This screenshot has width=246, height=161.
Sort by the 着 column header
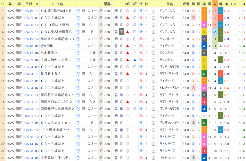tap(221, 4)
